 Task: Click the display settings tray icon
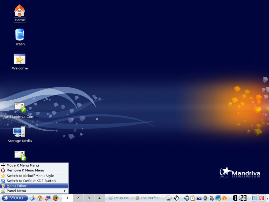(199, 198)
